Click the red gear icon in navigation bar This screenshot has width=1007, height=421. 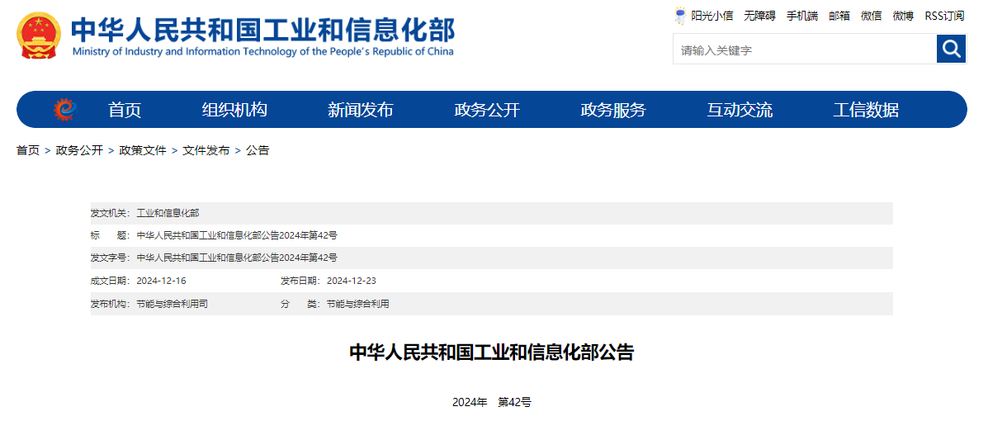65,110
